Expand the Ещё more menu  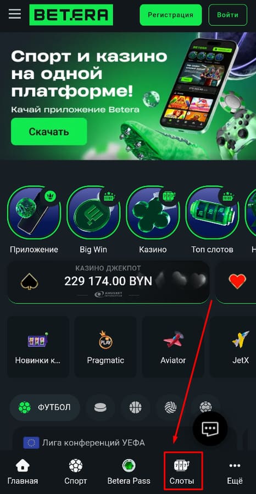point(235,471)
